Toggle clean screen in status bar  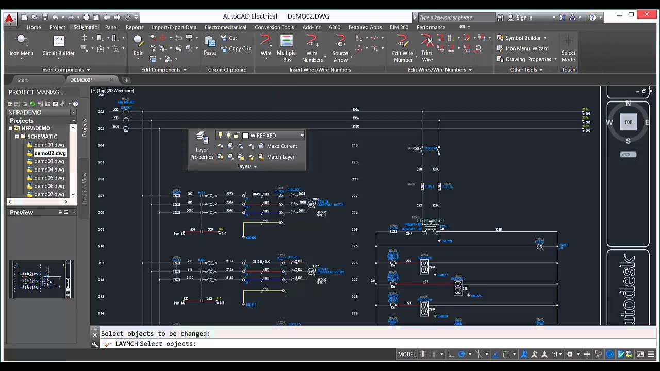(x=640, y=354)
